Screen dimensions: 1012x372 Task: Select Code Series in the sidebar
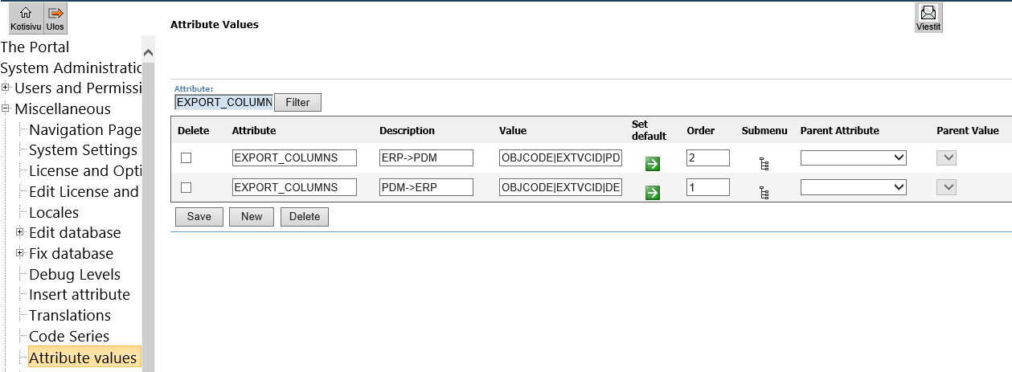tap(69, 336)
